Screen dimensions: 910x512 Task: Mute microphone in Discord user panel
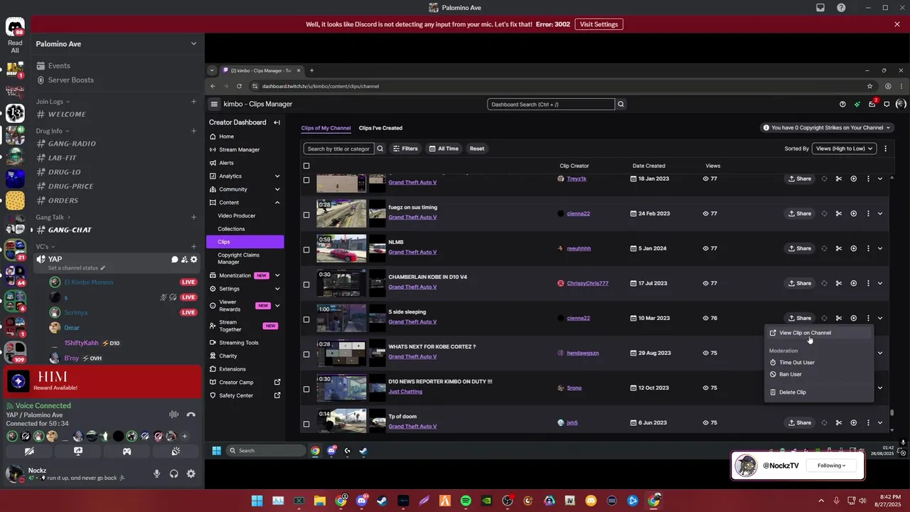[x=157, y=474]
